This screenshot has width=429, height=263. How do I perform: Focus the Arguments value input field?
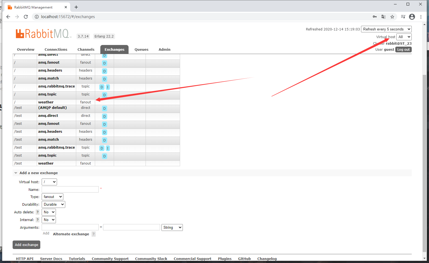point(132,227)
